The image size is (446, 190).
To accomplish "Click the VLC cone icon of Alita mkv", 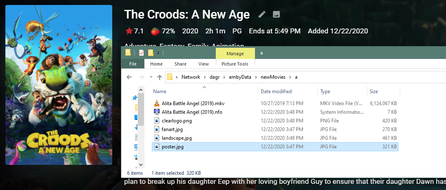I will point(157,103).
